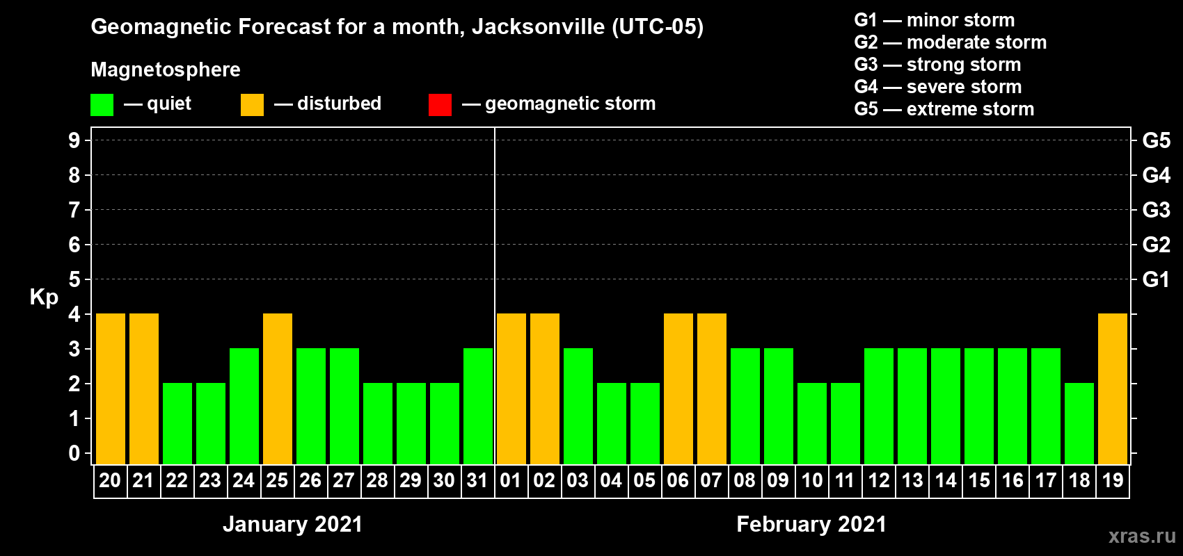Image resolution: width=1183 pixels, height=556 pixels.
Task: Click the G1 right-axis label
Action: [1157, 279]
